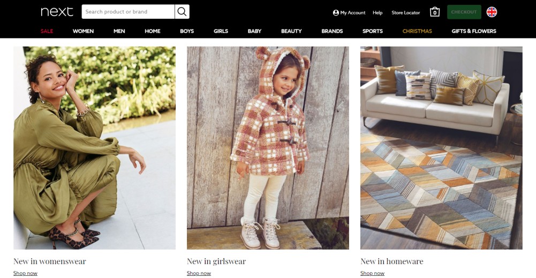Viewport: 536px width, 278px height.
Task: Click the next logo
Action: coord(57,12)
